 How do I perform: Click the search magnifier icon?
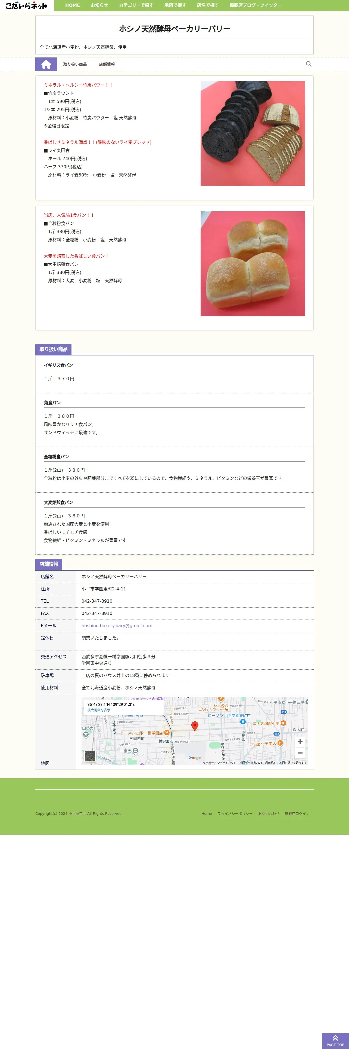pyautogui.click(x=309, y=64)
